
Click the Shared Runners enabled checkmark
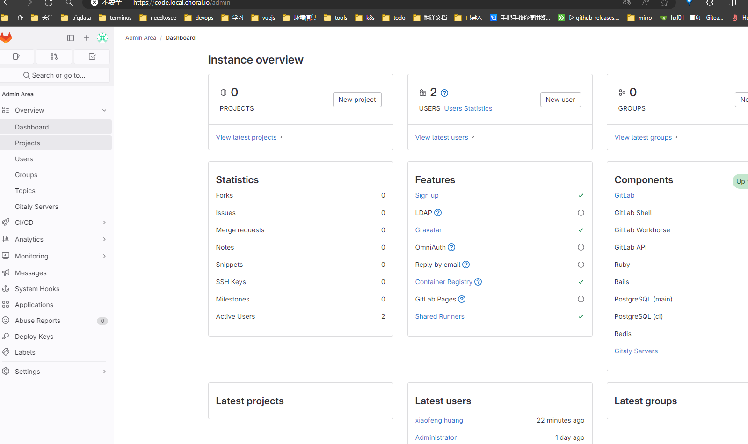point(581,316)
